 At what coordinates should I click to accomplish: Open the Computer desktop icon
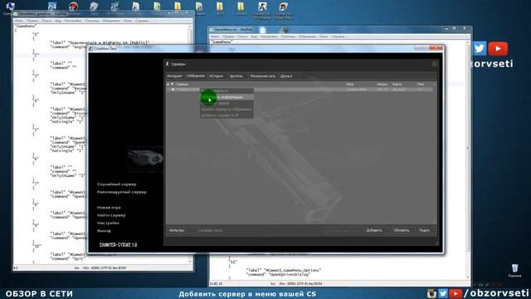(10, 7)
